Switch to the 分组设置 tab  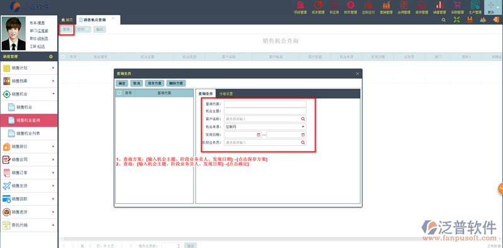pyautogui.click(x=226, y=94)
